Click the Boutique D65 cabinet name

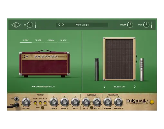tap(120, 87)
